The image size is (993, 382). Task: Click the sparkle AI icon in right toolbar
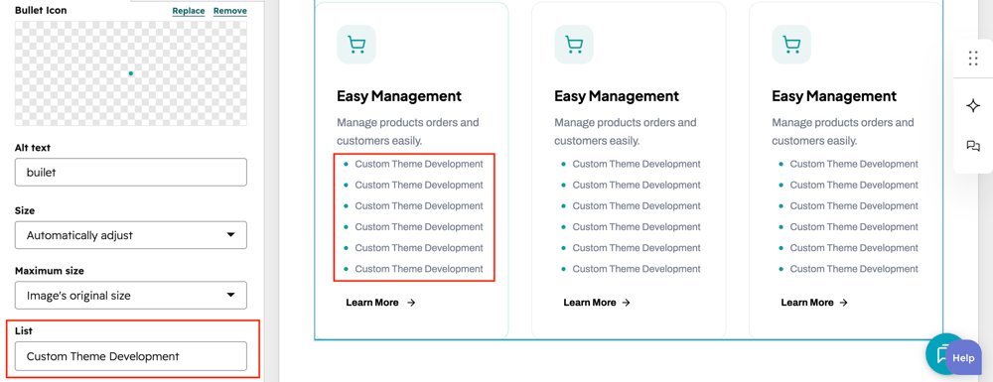pos(973,105)
